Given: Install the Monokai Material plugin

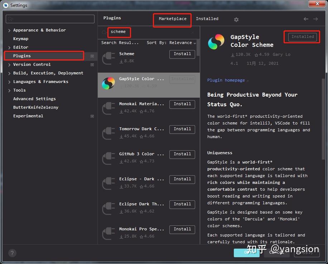Looking at the screenshot, I should point(182,104).
